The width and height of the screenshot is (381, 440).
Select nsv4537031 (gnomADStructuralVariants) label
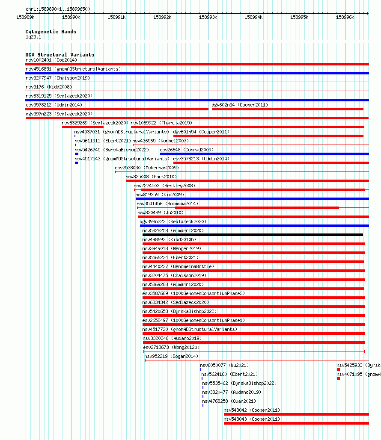[x=122, y=132]
